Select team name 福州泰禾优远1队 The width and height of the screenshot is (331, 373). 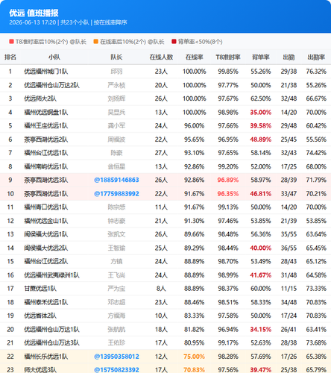pyautogui.click(x=46, y=302)
